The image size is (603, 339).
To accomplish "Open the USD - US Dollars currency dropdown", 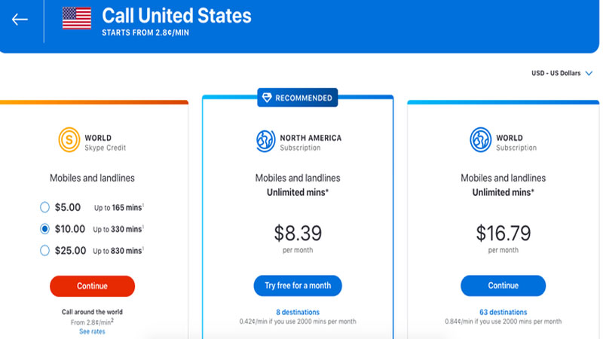I will 562,73.
